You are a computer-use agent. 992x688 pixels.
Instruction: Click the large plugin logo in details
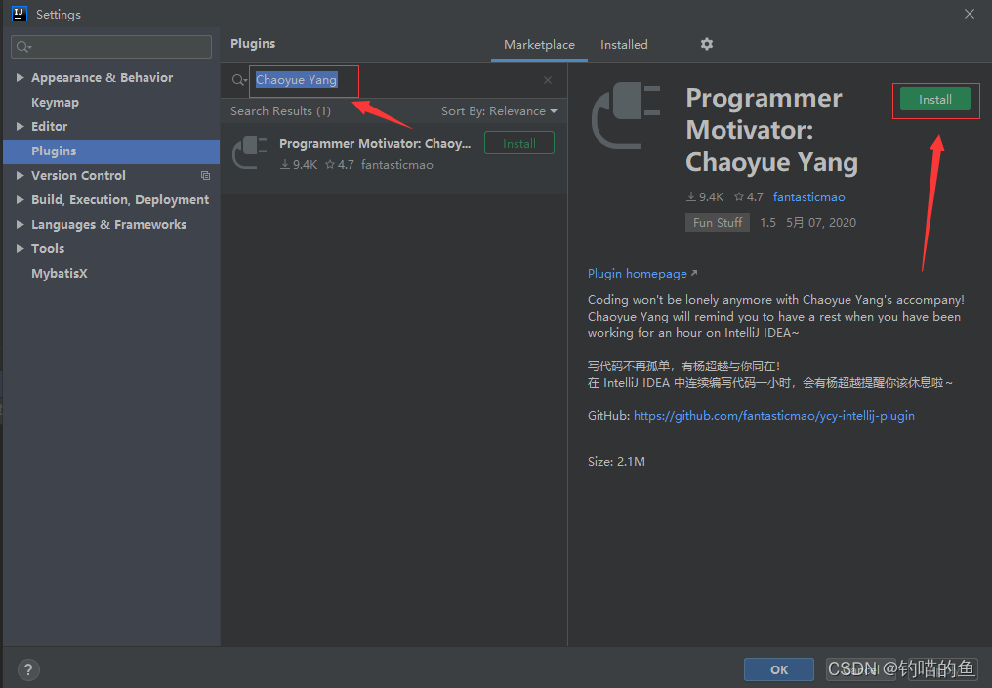tap(626, 115)
